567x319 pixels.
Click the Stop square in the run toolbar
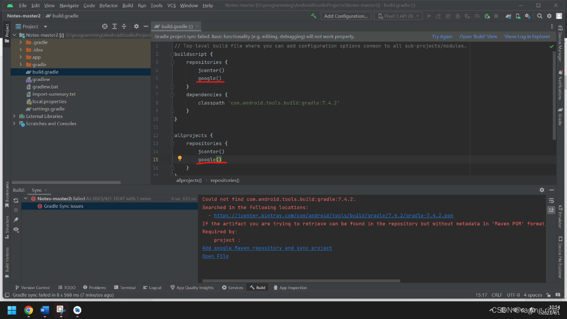point(496,16)
